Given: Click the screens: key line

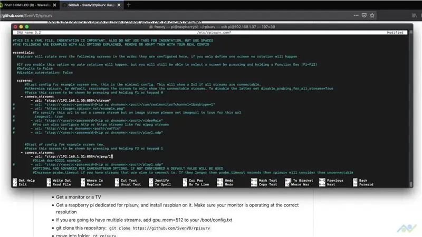Looking at the screenshot, I should [25, 81].
